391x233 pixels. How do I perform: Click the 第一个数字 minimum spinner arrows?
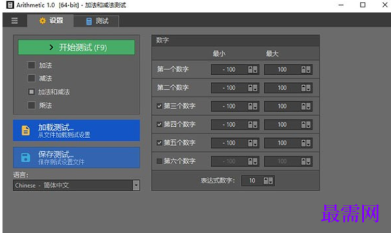coord(253,69)
